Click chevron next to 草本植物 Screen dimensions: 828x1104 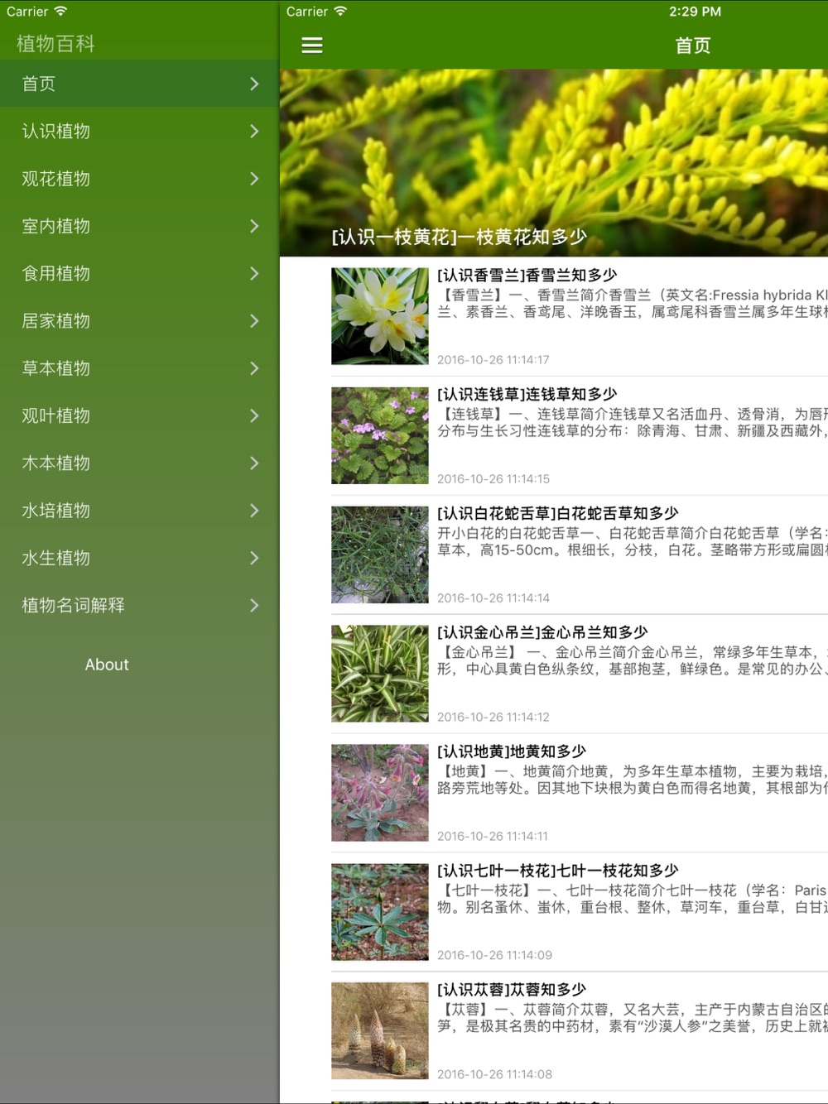[x=254, y=368]
